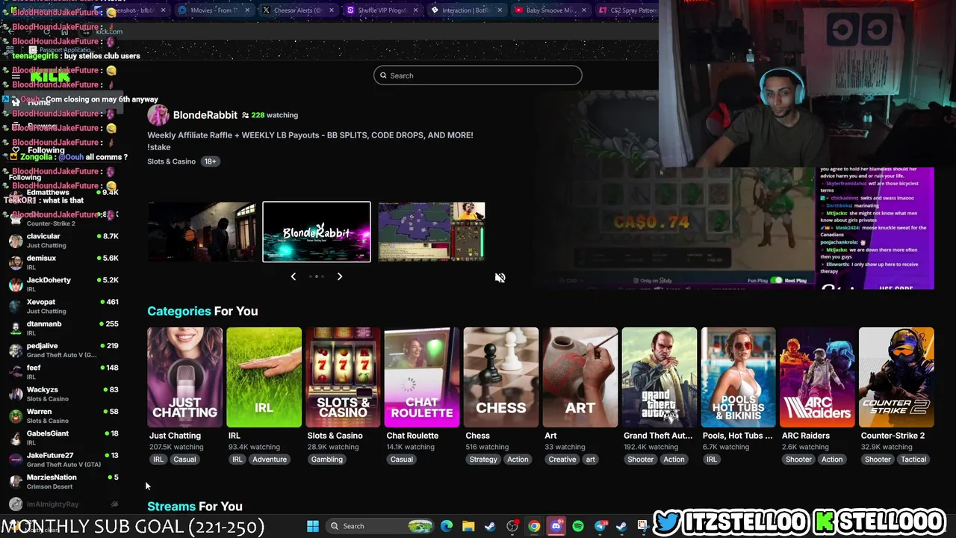Open the Windows Start menu
Screen dimensions: 956x538
[313, 526]
